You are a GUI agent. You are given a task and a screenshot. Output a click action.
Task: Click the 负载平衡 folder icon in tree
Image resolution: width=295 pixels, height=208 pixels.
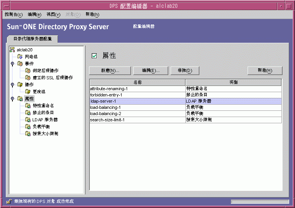coord(28,126)
